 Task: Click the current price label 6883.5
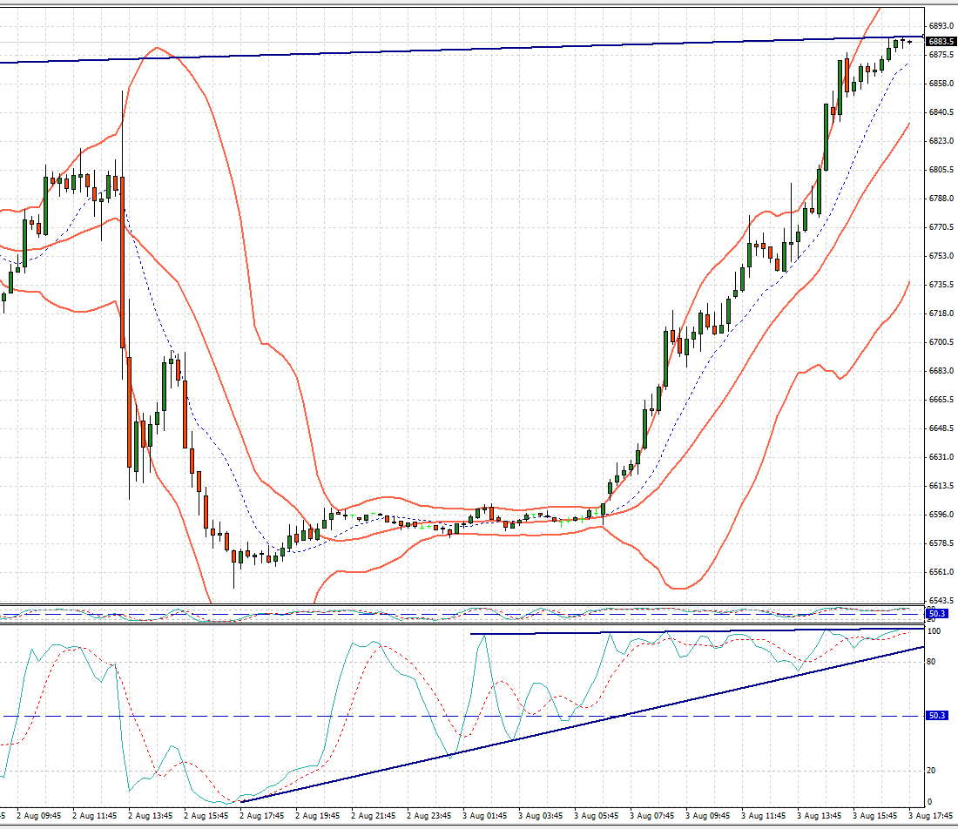(x=940, y=41)
